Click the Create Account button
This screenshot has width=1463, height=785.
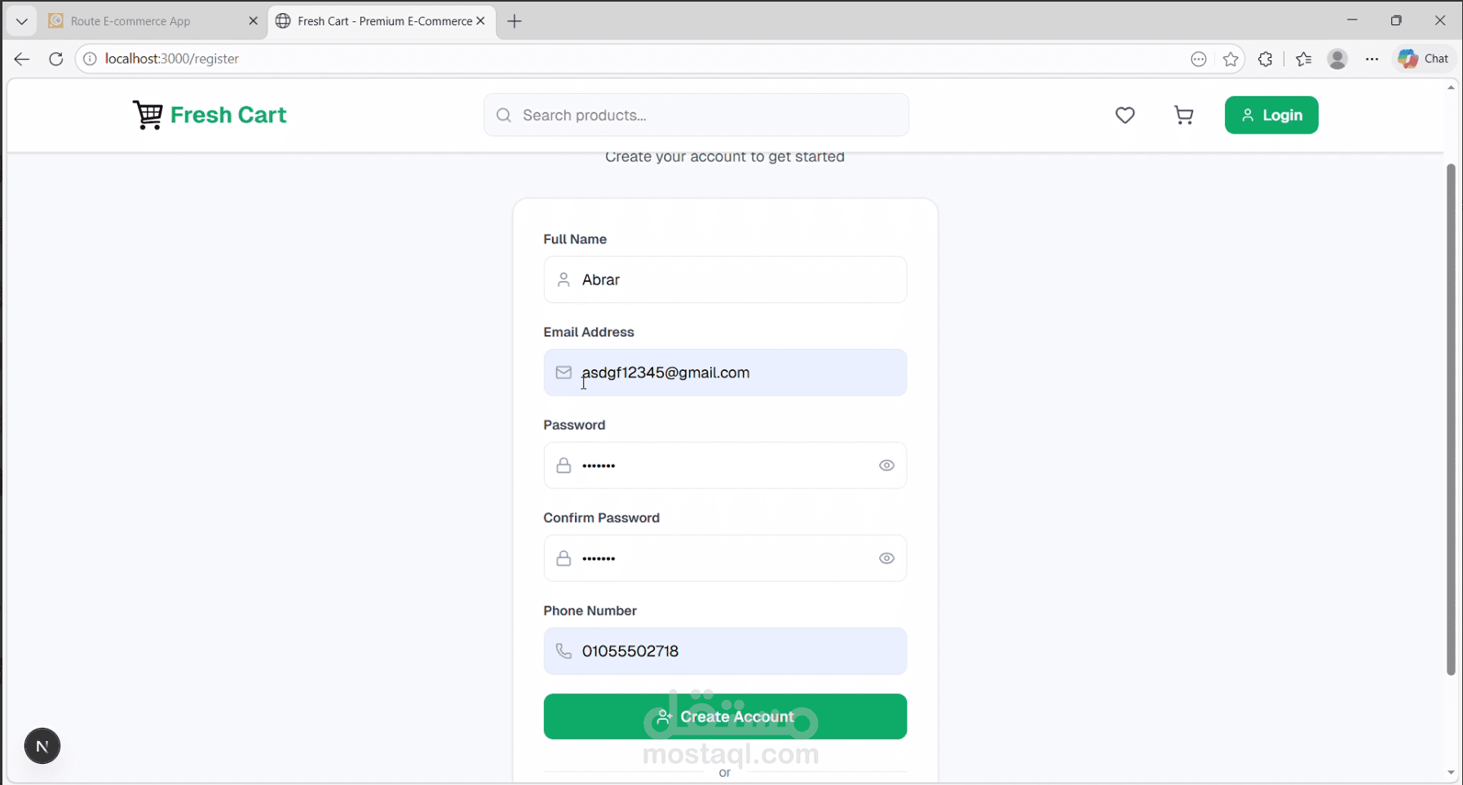(724, 716)
